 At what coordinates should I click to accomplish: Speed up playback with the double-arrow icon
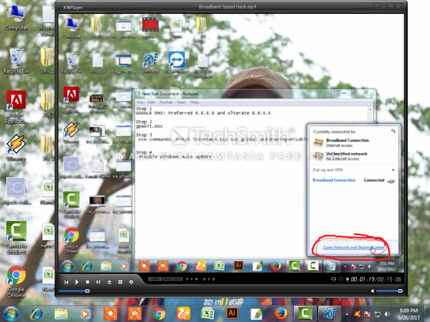(x=196, y=279)
